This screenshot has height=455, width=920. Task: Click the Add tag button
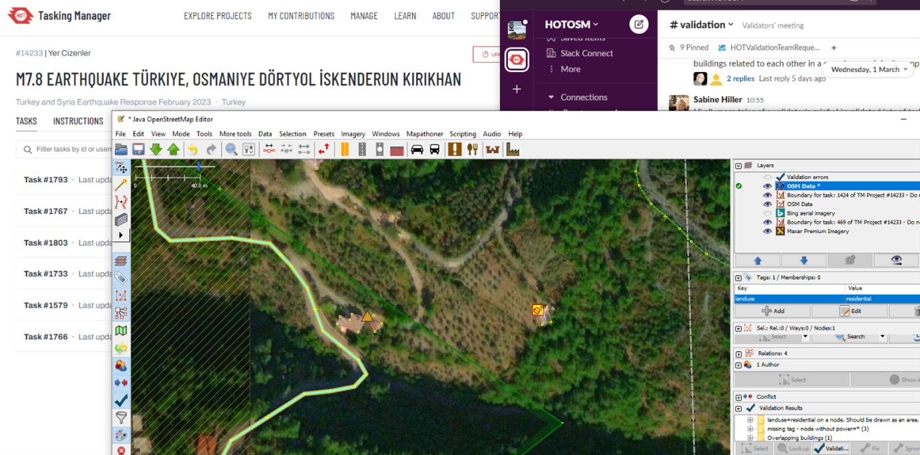click(x=773, y=311)
